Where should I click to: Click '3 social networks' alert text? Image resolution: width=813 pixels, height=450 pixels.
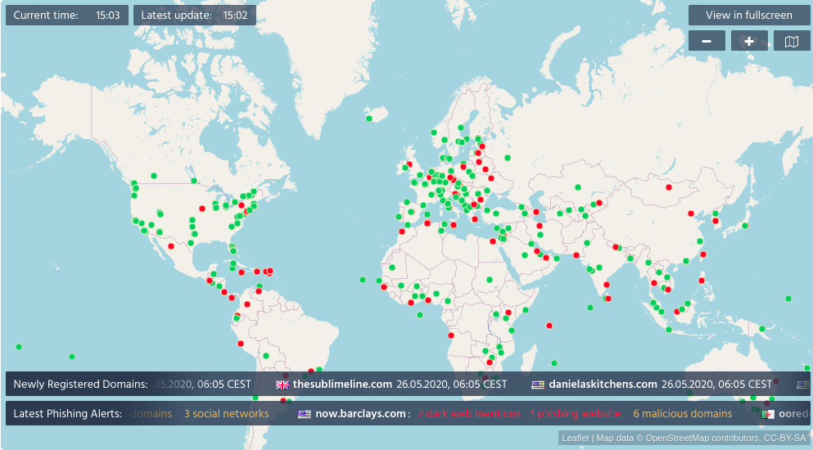(227, 414)
